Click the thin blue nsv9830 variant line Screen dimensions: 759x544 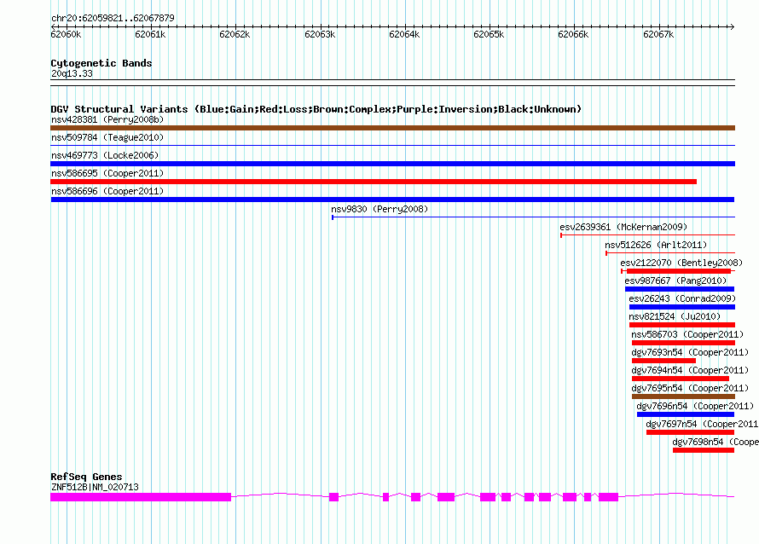(533, 217)
